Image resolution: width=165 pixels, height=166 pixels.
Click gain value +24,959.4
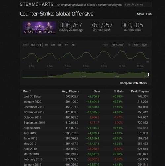pos(93,138)
